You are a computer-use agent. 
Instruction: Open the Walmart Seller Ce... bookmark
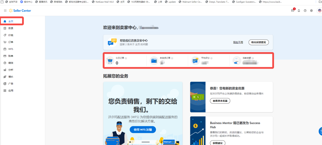[x=190, y=2]
